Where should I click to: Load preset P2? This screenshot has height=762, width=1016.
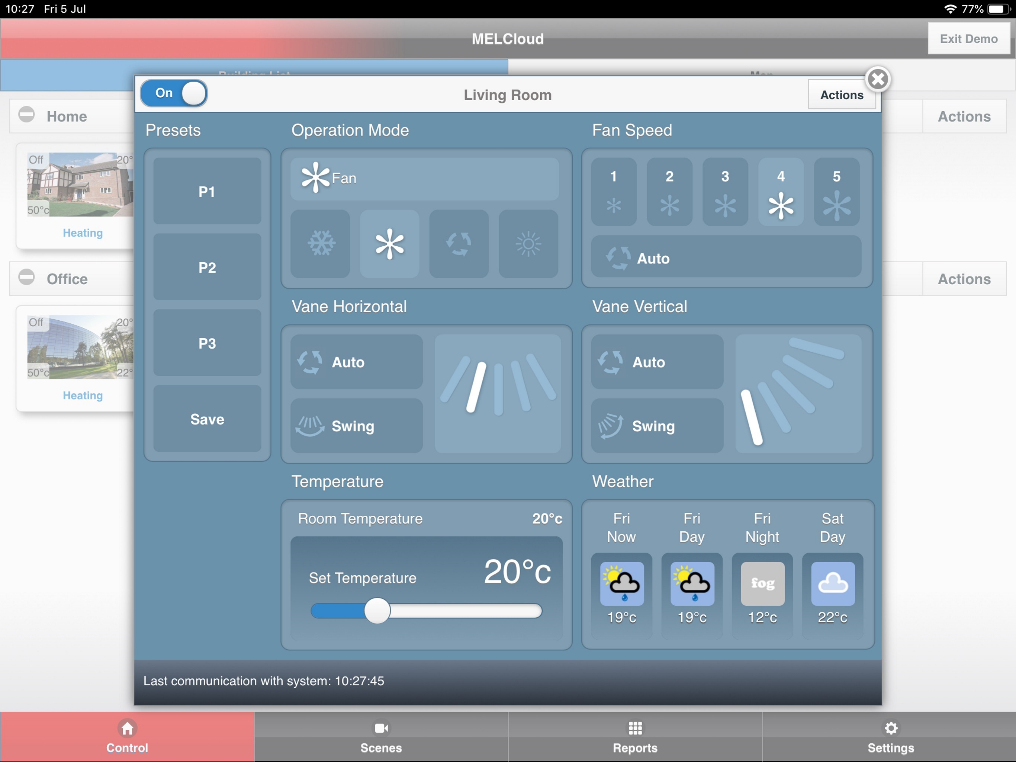click(207, 267)
